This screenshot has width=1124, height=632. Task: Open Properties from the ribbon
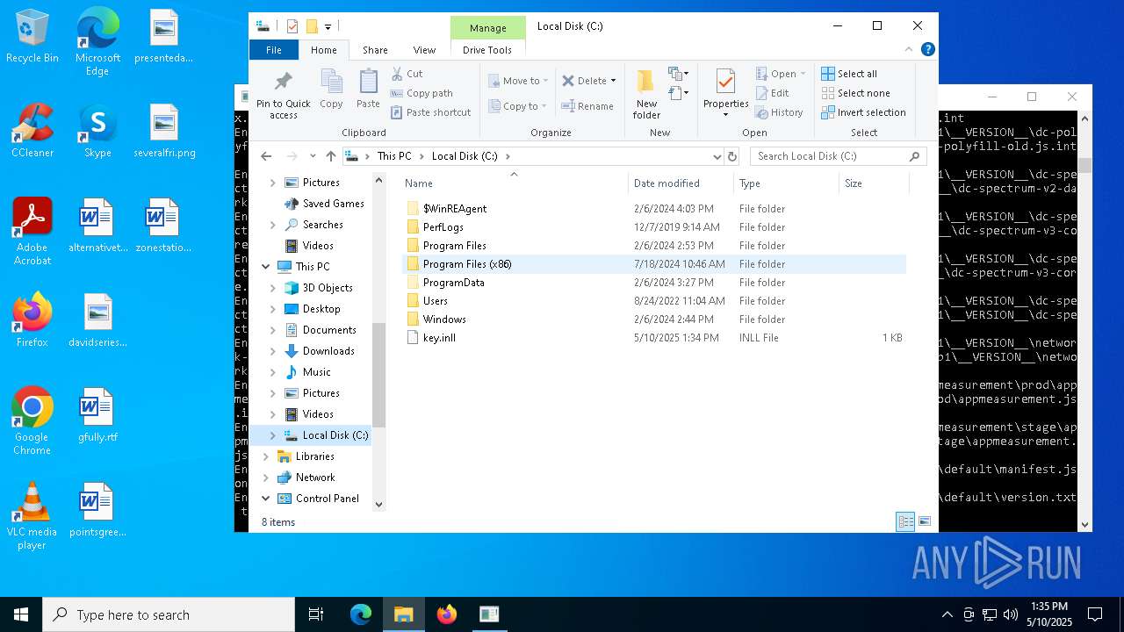[x=725, y=94]
